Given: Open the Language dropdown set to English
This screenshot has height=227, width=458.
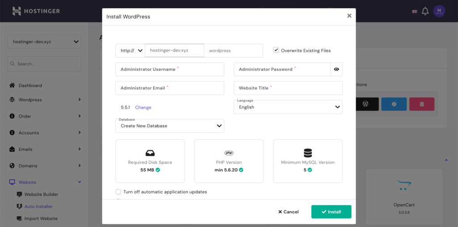Looking at the screenshot, I should (x=288, y=107).
